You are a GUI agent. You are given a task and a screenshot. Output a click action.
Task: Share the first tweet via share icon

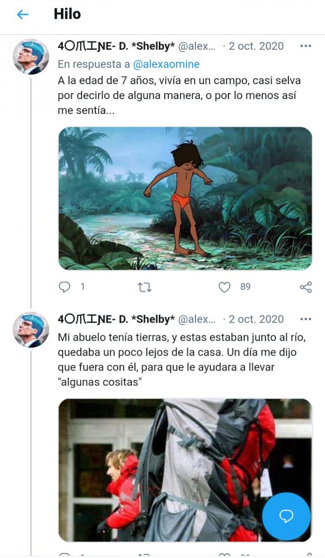(305, 287)
